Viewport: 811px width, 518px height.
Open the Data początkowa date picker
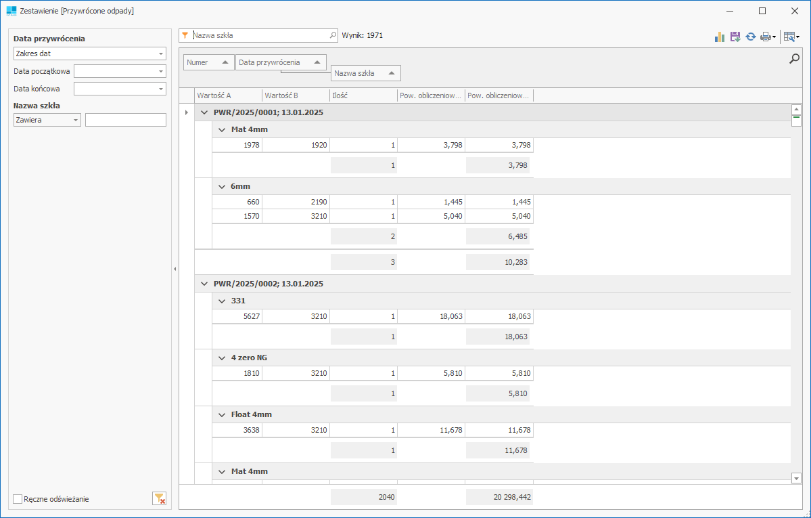pos(161,71)
